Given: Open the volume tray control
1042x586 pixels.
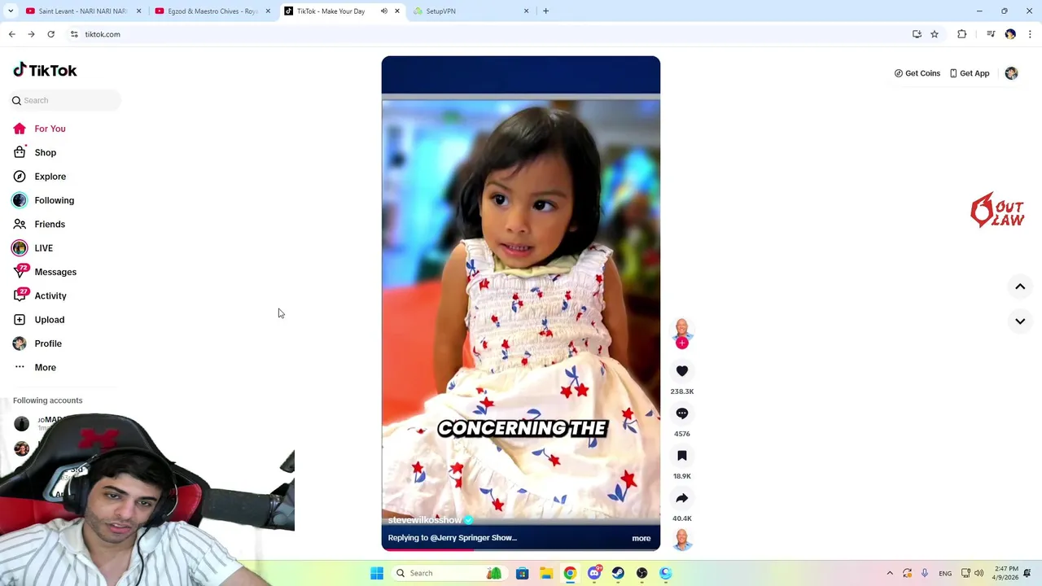Looking at the screenshot, I should click(979, 573).
